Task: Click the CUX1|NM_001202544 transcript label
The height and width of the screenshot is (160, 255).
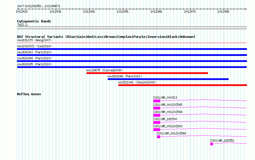Action: (x=168, y=112)
